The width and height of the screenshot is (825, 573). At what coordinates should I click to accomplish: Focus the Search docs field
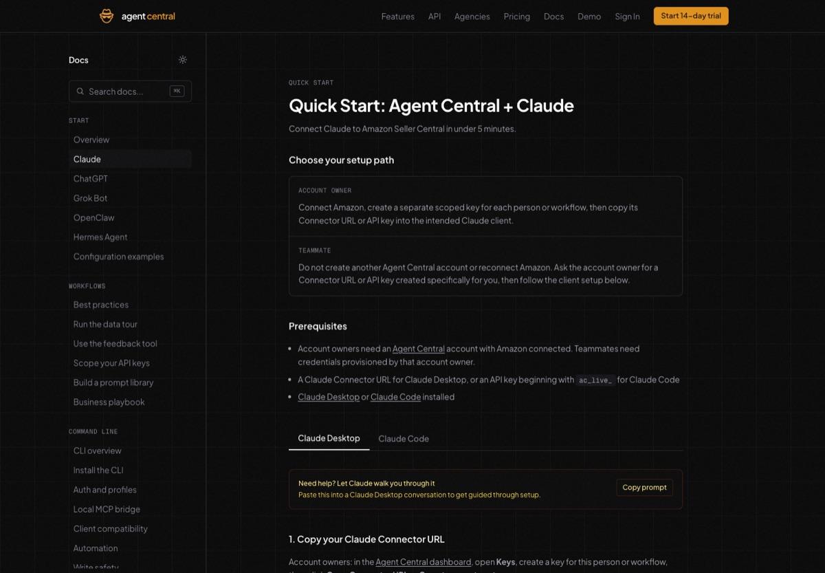130,91
